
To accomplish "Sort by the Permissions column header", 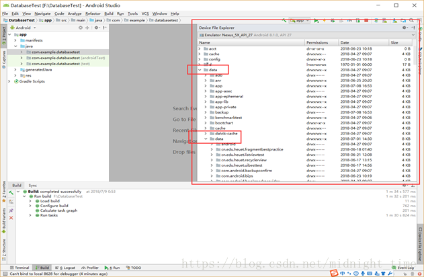I will point(321,42).
